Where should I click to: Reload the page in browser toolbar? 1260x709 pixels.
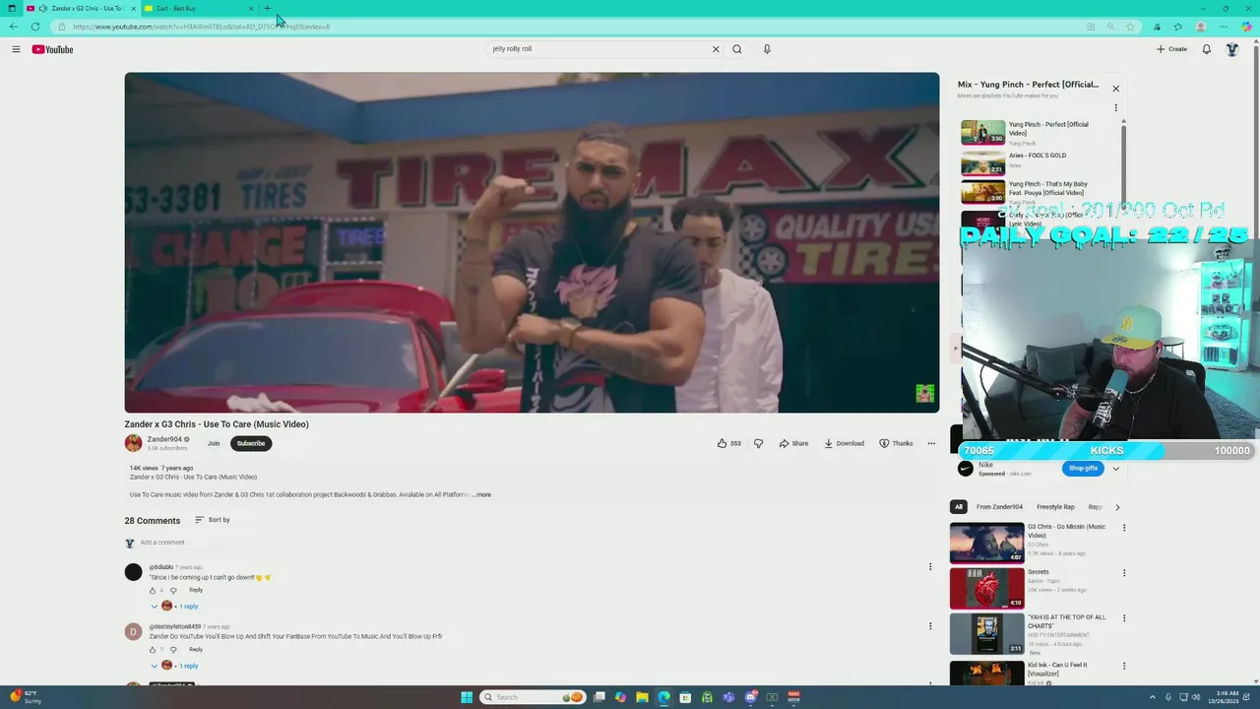[x=35, y=27]
